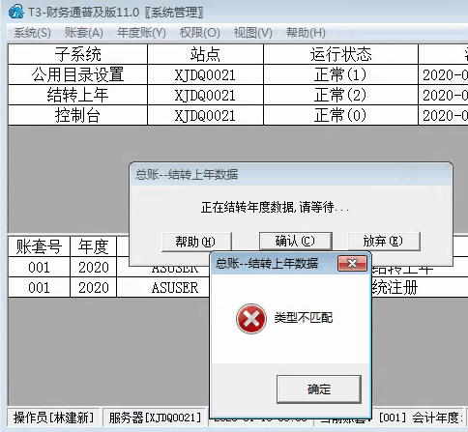Click the red error icon in dialog
The image size is (468, 432).
[x=251, y=319]
